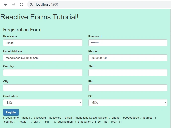The height and width of the screenshot is (128, 171).
Task: Select the Email Address input
Action: point(43,58)
